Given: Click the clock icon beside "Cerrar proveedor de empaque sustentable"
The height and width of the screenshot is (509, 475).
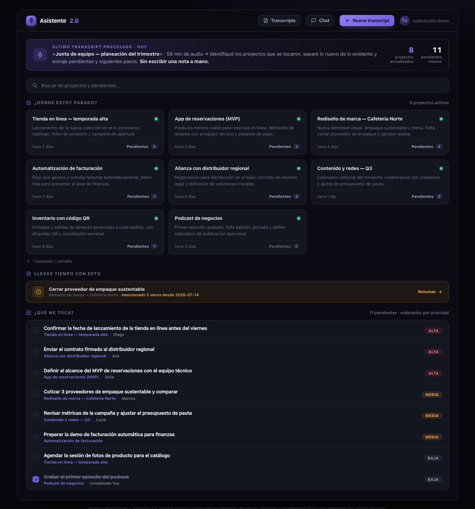Looking at the screenshot, I should pyautogui.click(x=38, y=292).
